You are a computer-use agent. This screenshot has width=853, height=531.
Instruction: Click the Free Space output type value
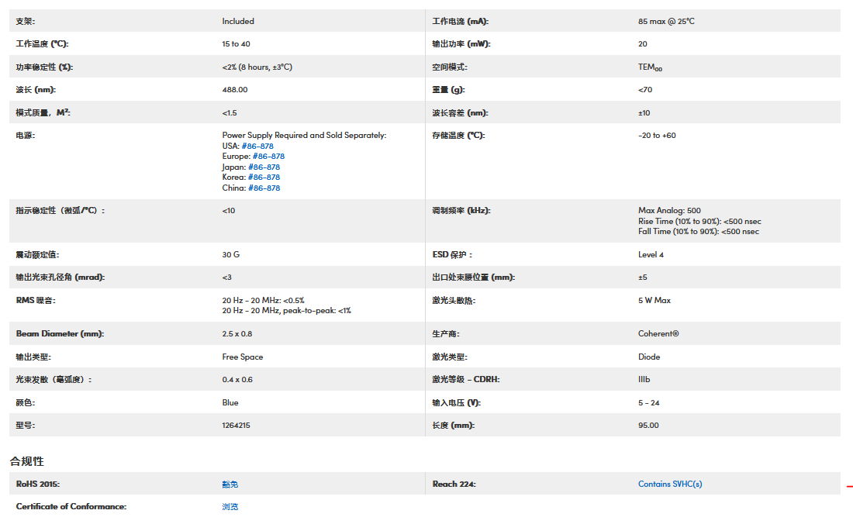242,357
